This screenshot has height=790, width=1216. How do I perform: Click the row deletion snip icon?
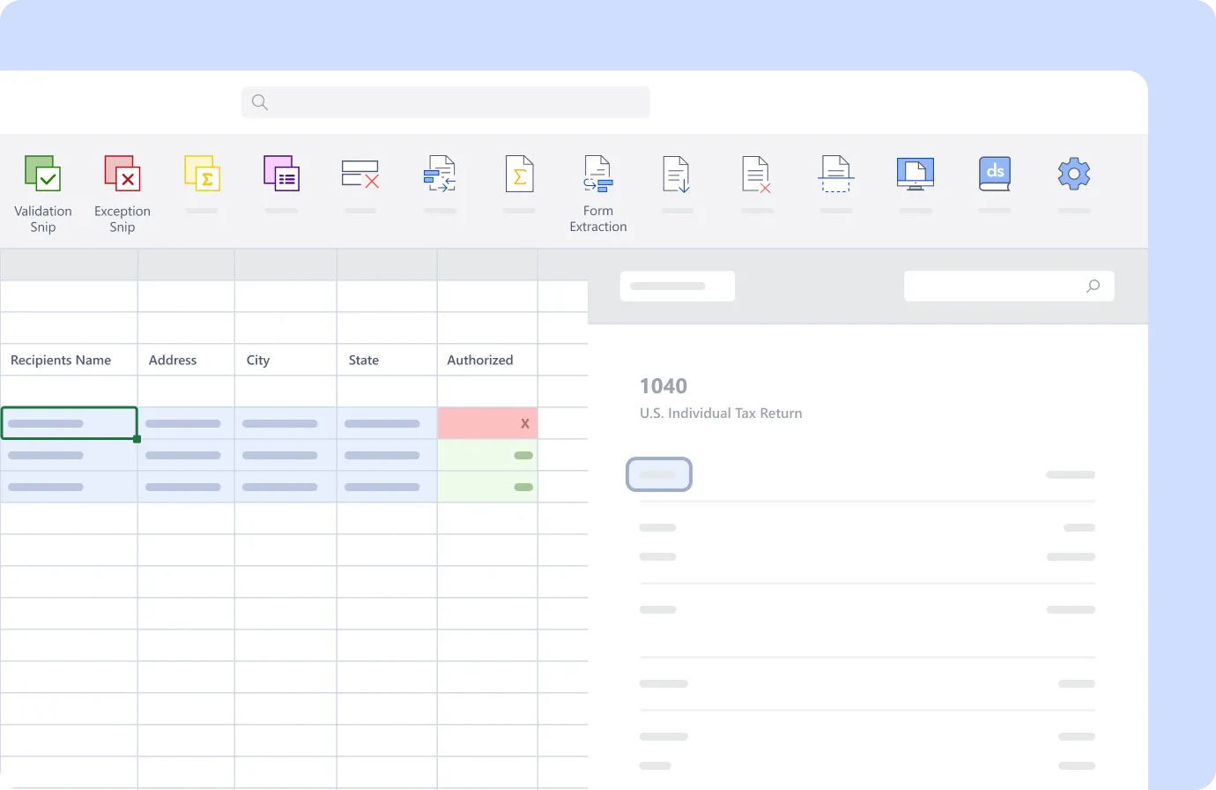[360, 173]
